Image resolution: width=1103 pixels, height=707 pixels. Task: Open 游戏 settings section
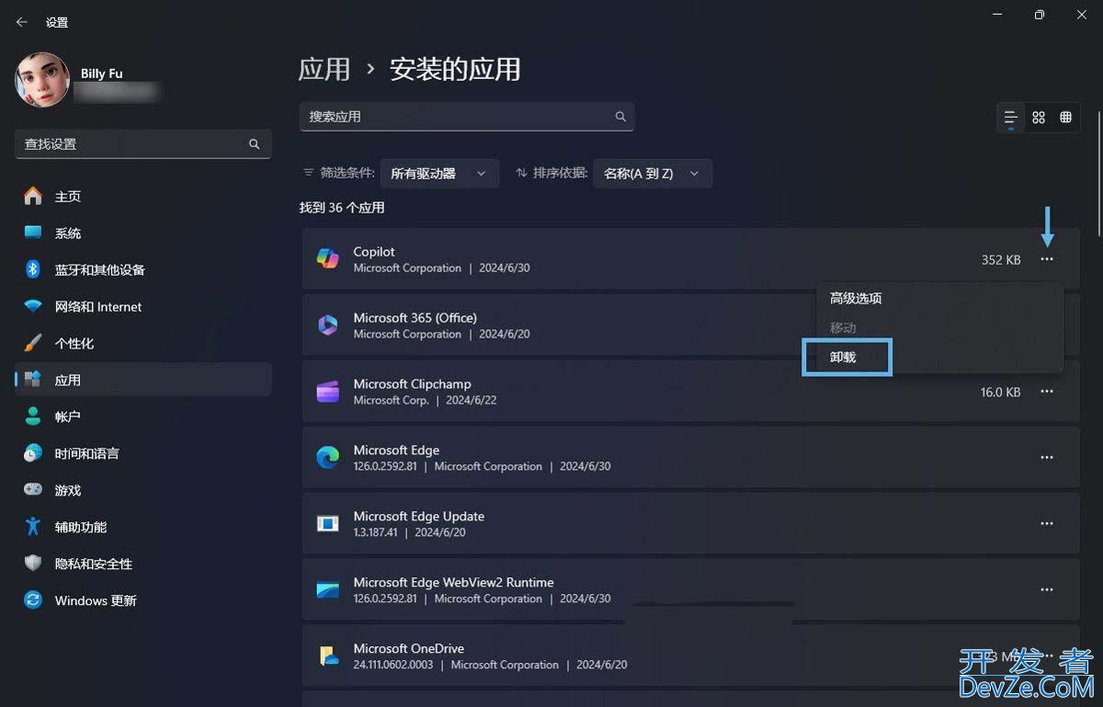tap(143, 491)
